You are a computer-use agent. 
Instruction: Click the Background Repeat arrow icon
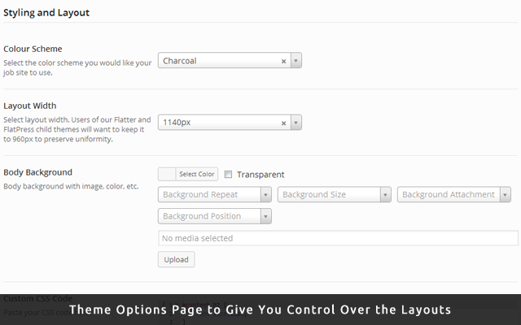pos(266,195)
